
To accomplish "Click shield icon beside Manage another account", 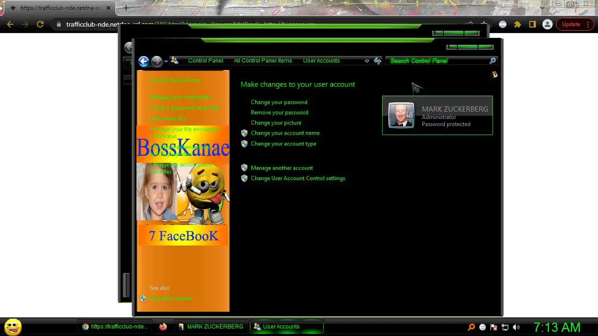I will 244,168.
